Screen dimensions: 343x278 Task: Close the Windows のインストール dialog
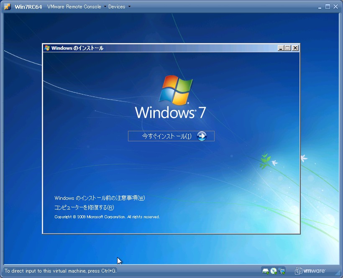[x=295, y=48]
